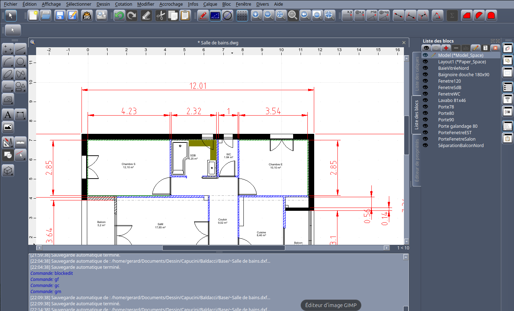Click the drawing's horizontal scrollbar handle
This screenshot has width=514, height=311.
pyautogui.click(x=223, y=248)
